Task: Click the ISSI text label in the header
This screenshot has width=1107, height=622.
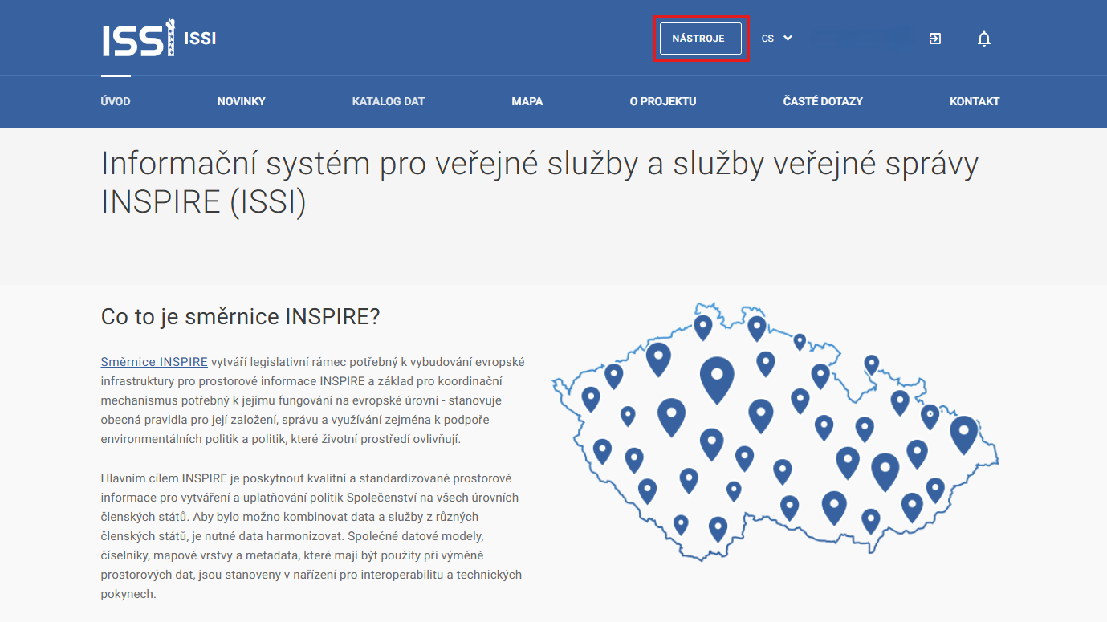Action: click(199, 38)
